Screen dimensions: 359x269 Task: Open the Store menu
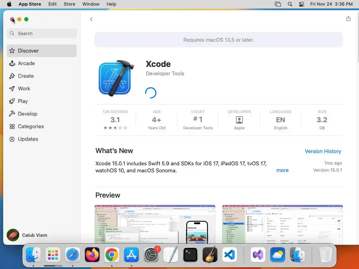point(69,4)
